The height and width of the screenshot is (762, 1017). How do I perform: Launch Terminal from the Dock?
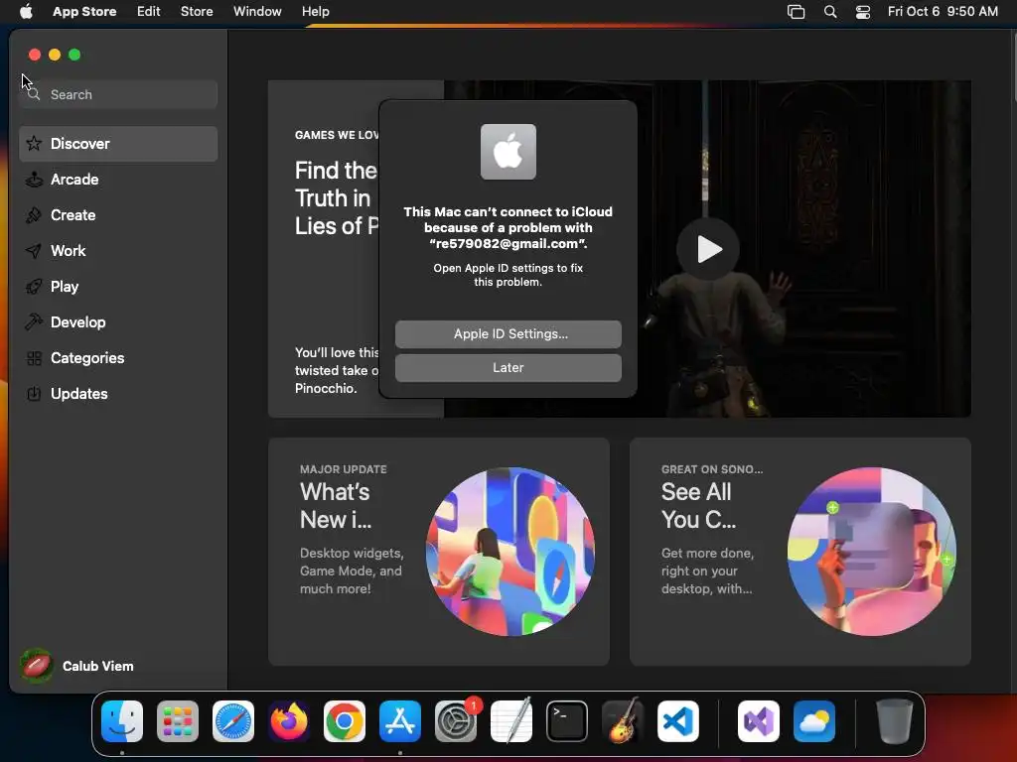click(x=567, y=721)
